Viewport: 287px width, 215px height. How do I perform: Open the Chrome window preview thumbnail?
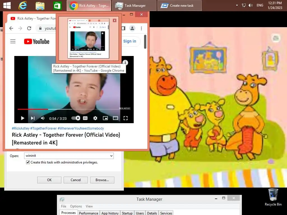click(89, 38)
